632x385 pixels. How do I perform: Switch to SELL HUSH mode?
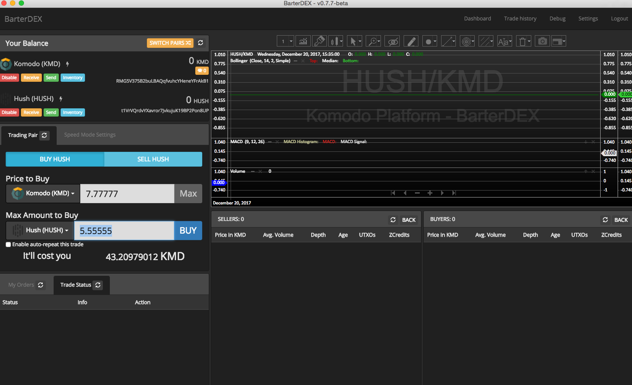[153, 159]
